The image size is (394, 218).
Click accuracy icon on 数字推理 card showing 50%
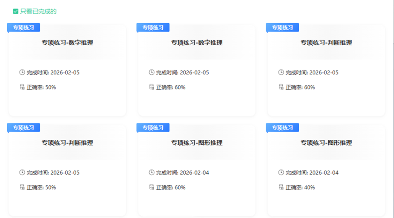[x=22, y=87]
